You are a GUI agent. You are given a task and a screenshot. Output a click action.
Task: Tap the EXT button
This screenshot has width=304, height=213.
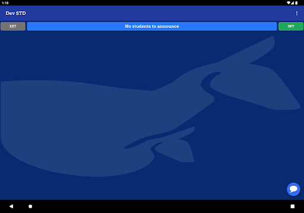pos(13,26)
